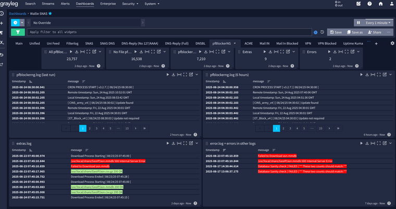The height and width of the screenshot is (209, 396).
Task: Open error.log widget actions chevron
Action: 390,143
